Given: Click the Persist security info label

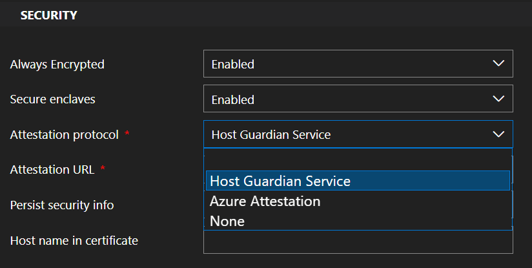Looking at the screenshot, I should click(x=62, y=205).
